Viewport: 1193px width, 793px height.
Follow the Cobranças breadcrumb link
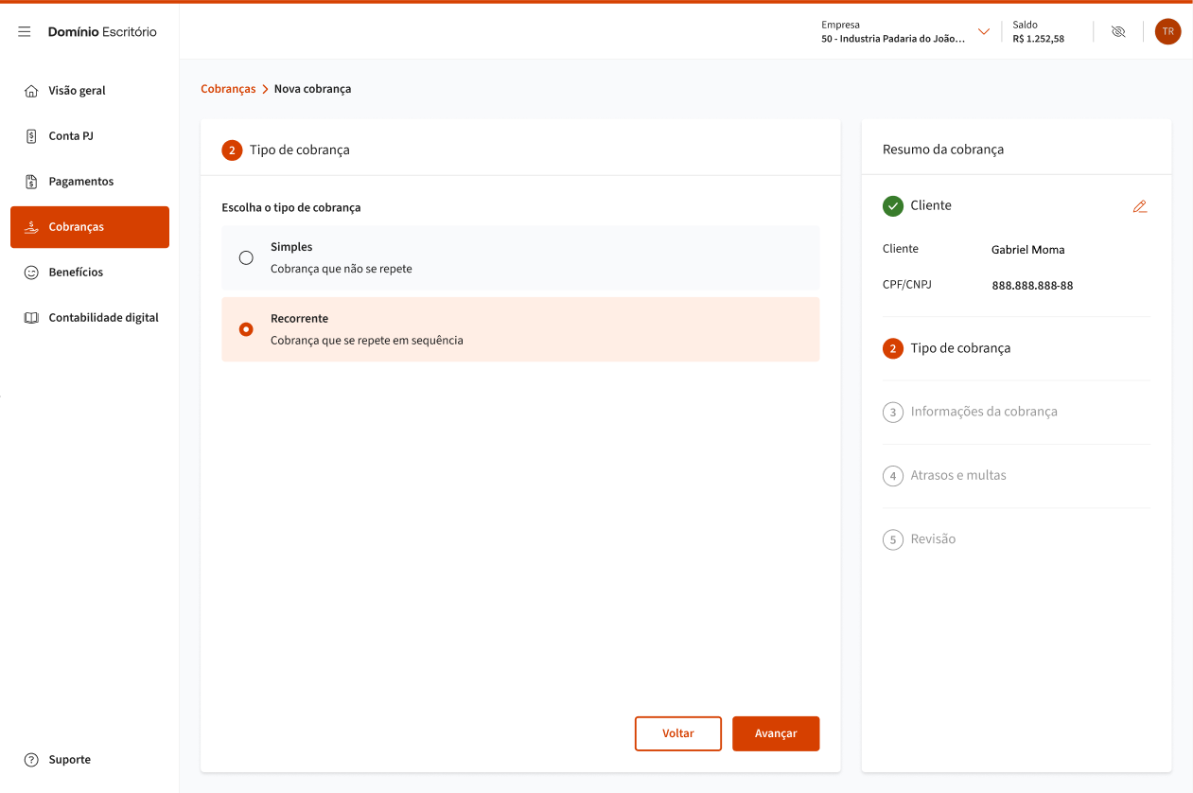click(228, 89)
